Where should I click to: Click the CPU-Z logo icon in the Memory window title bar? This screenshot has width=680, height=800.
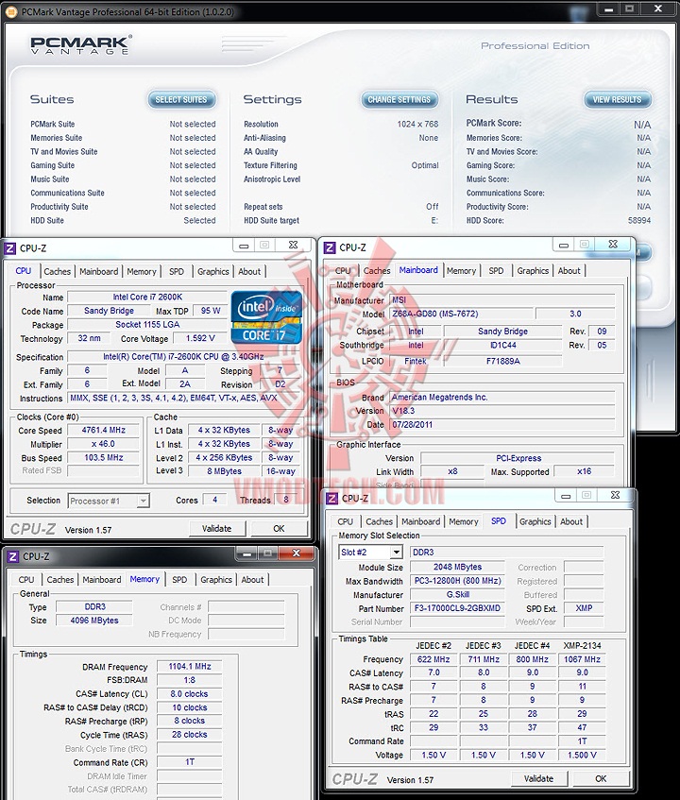[13, 556]
